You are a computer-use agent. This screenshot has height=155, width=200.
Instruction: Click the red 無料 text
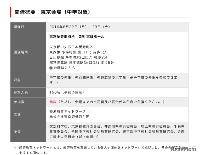point(53,102)
